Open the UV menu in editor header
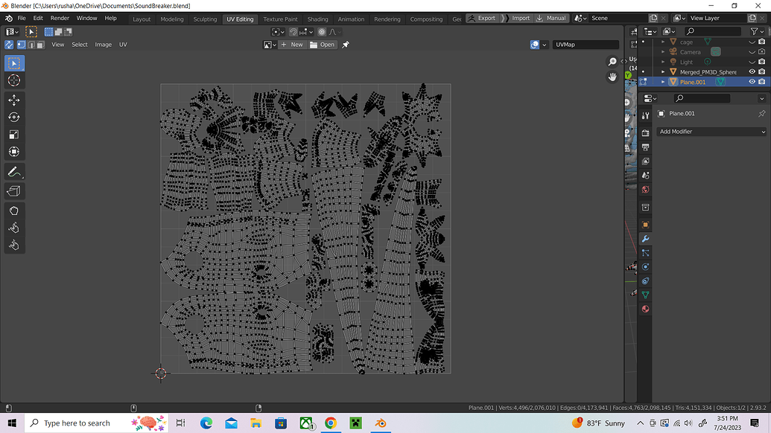The height and width of the screenshot is (433, 771). 123,45
